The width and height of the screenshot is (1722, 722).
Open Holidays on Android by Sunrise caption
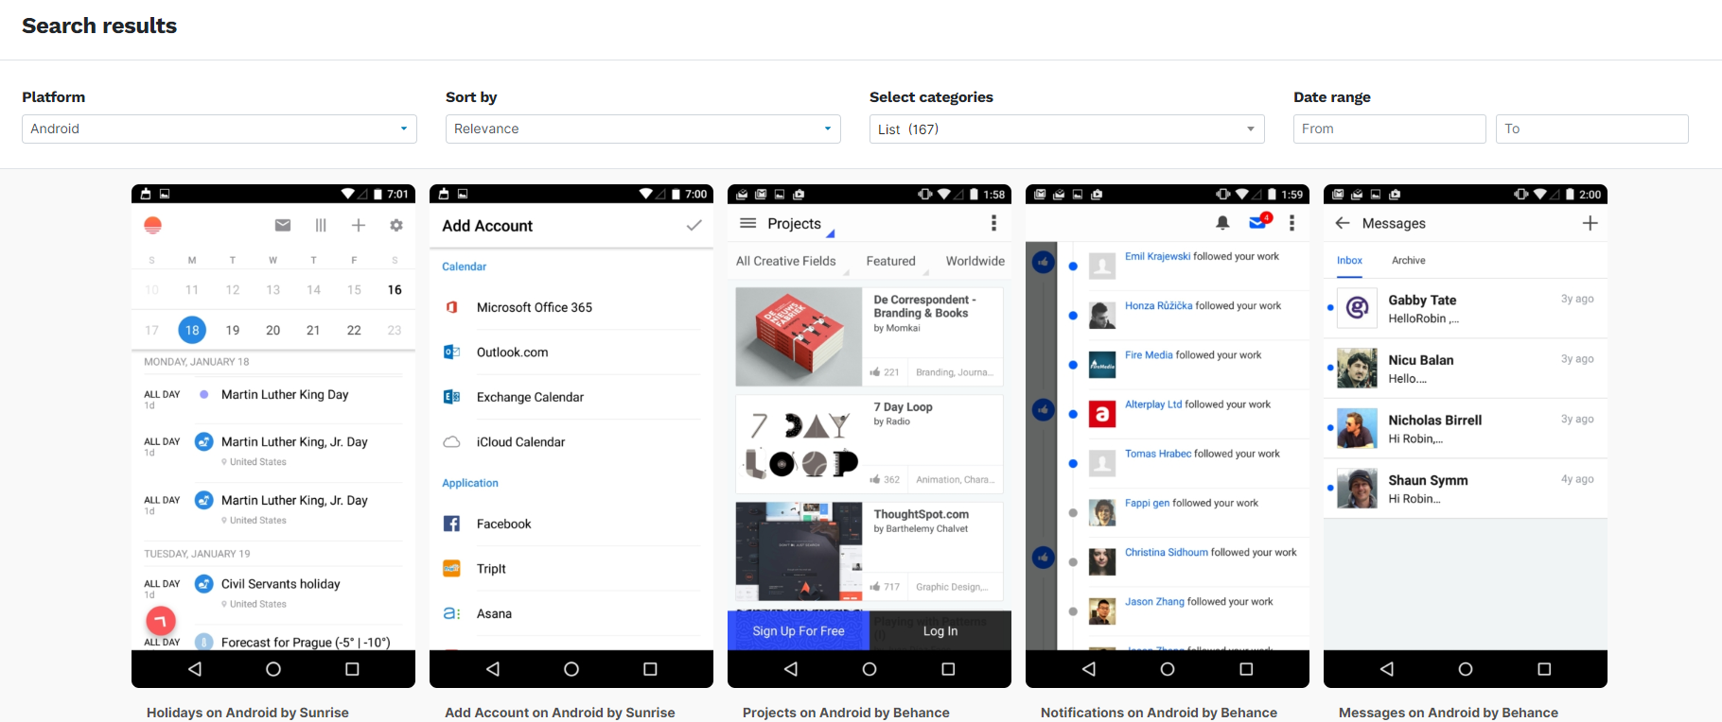pyautogui.click(x=248, y=713)
